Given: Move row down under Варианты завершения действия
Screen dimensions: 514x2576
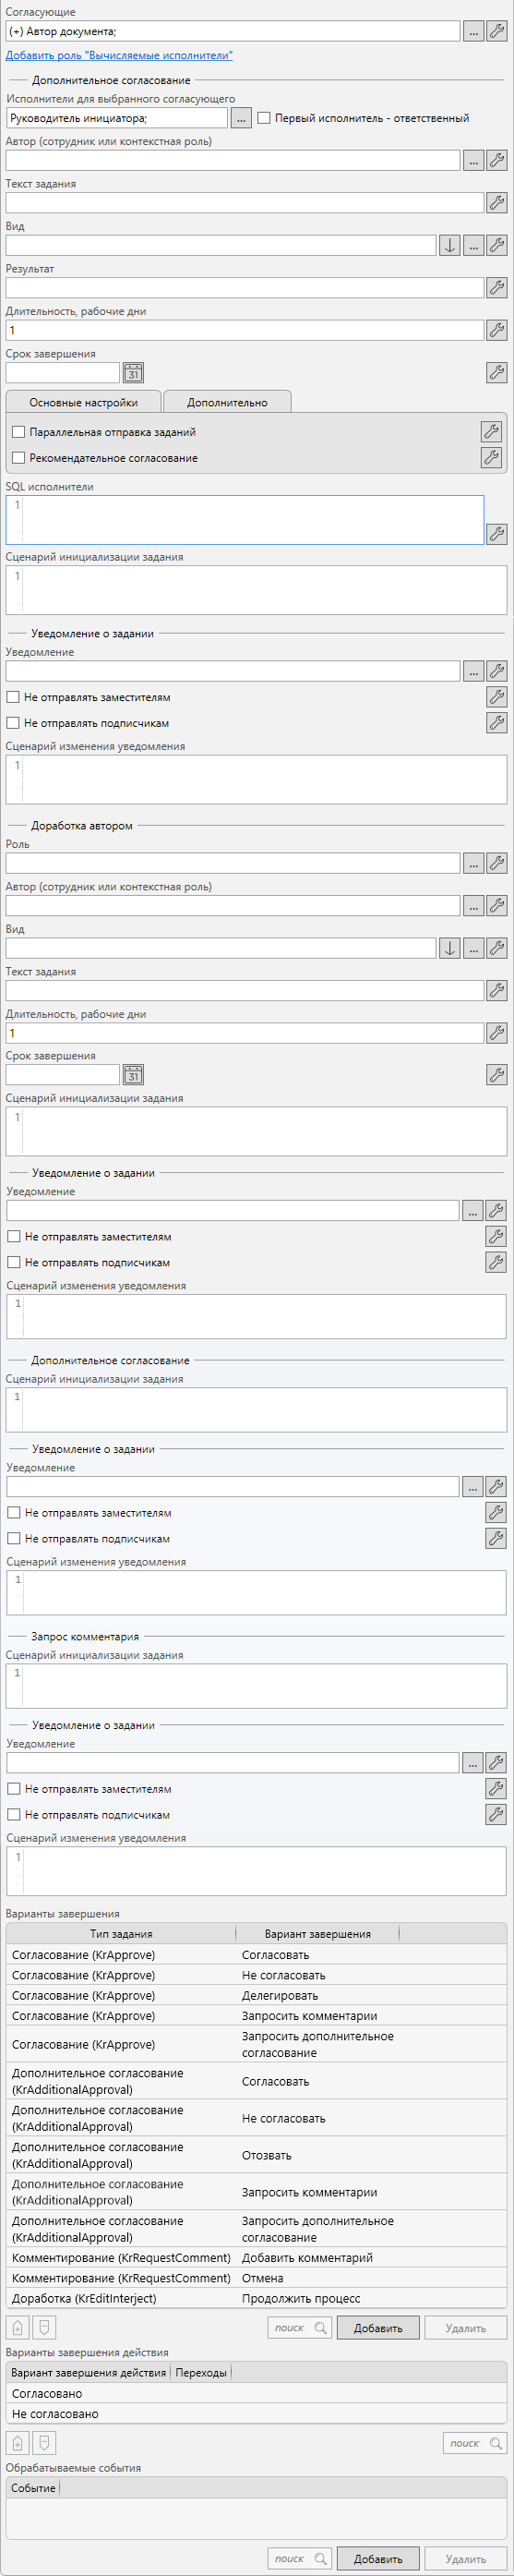Looking at the screenshot, I should pyautogui.click(x=43, y=2443).
